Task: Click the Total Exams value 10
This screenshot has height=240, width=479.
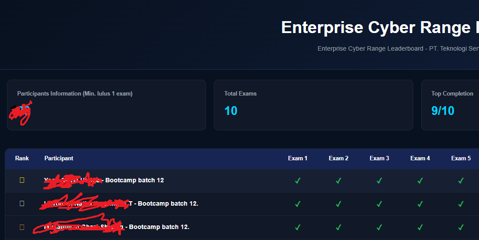Action: point(231,111)
